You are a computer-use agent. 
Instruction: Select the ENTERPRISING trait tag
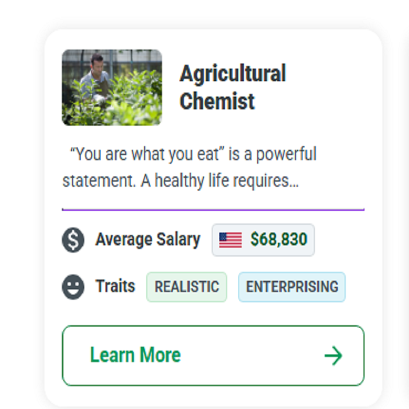tap(292, 287)
